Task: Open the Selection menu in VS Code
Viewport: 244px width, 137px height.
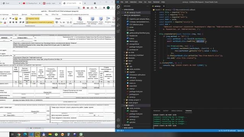Action: pos(133,2)
